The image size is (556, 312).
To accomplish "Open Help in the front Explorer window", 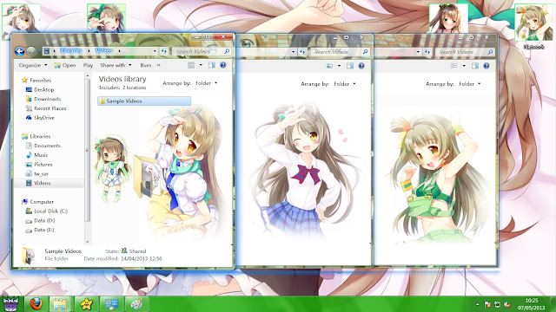I will (222, 65).
